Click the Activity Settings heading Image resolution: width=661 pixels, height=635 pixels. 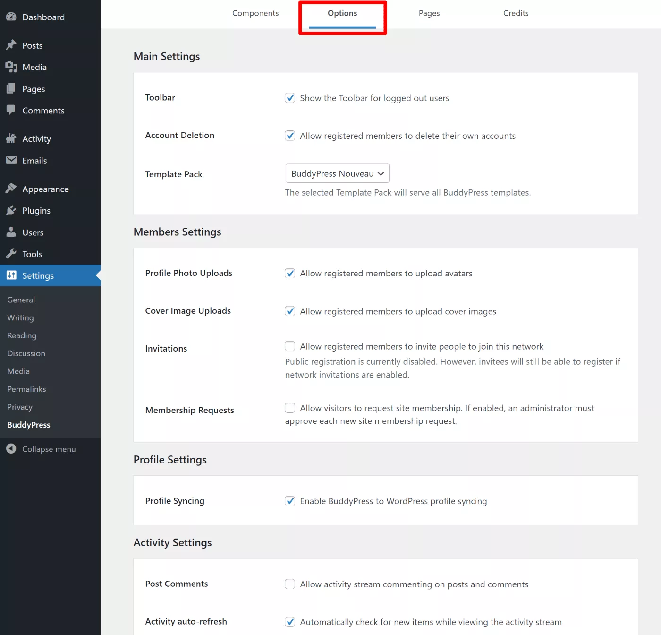click(173, 542)
